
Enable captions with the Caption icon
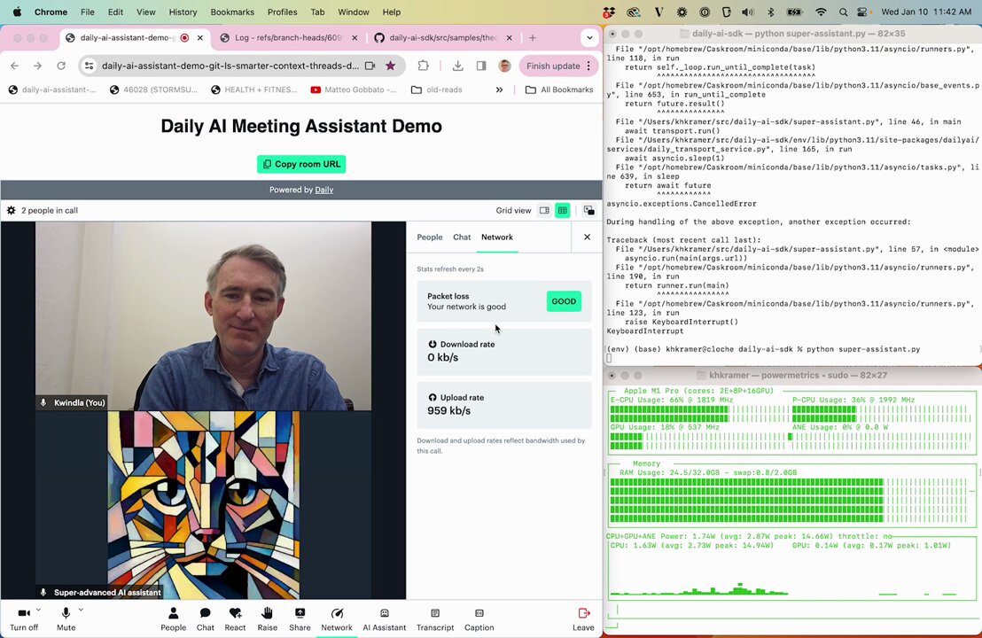point(479,620)
